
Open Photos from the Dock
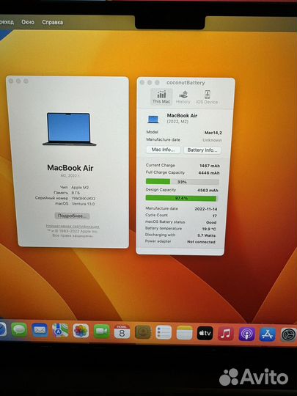point(81,331)
